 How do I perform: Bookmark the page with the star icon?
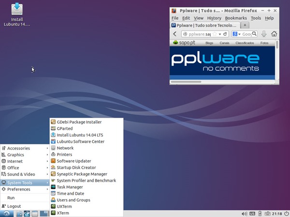click(215, 34)
